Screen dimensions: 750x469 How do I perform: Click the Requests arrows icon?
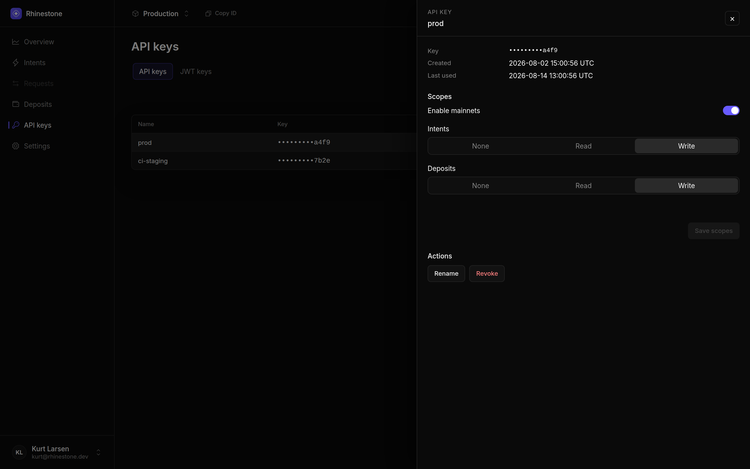coord(16,83)
